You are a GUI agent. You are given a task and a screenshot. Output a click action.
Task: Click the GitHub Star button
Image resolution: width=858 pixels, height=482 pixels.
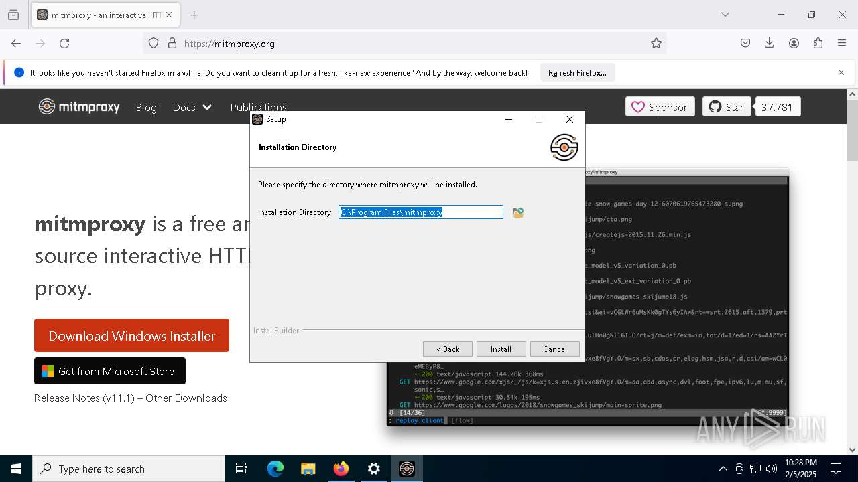(727, 107)
